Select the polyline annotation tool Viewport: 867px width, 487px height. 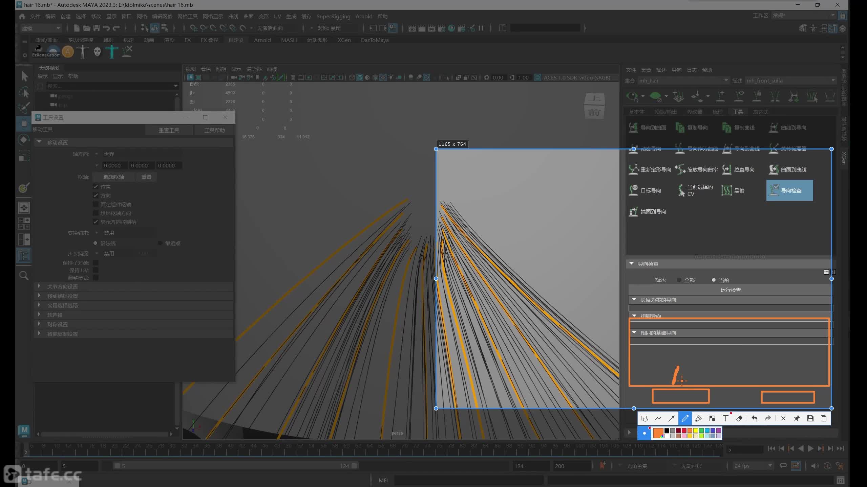click(x=658, y=419)
